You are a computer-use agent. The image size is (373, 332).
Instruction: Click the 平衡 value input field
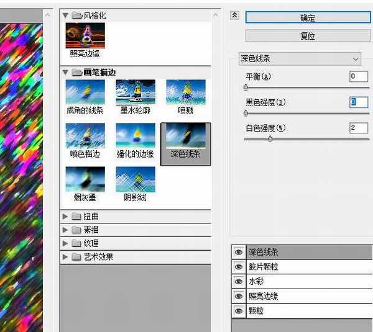click(x=358, y=76)
